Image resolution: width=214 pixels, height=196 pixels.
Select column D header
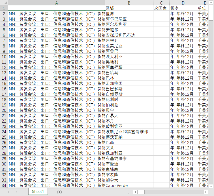point(183,3)
